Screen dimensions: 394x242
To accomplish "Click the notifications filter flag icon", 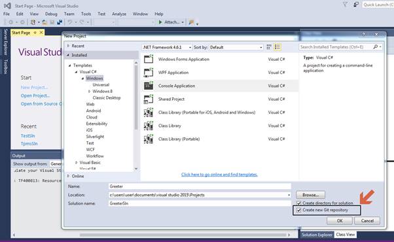I will pos(345,5).
